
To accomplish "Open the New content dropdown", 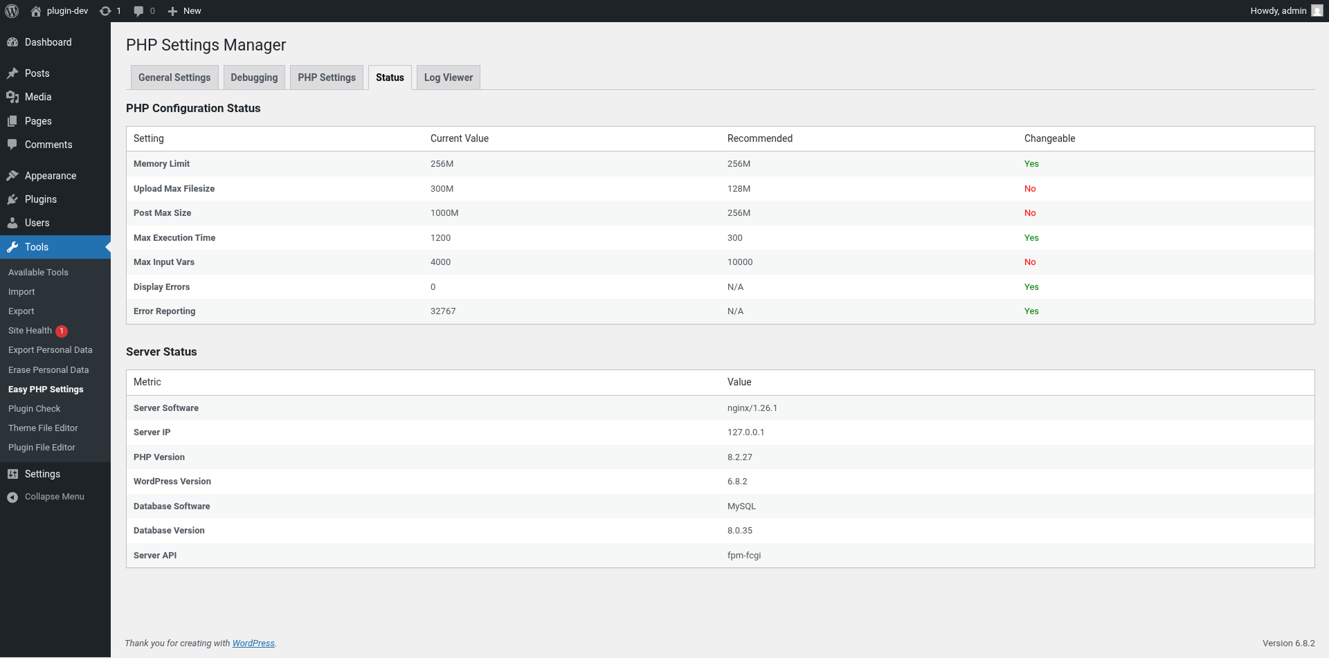I will tap(185, 11).
